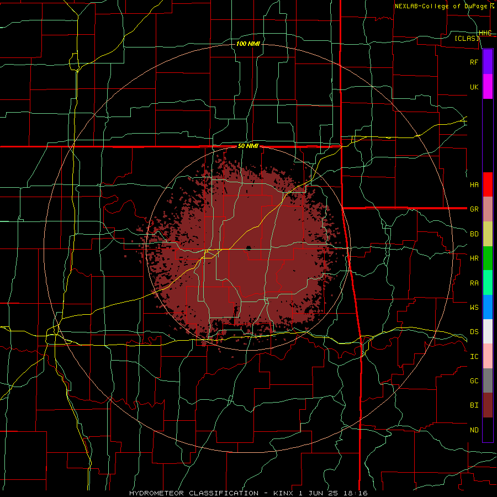Click the DS white legend swatch
The width and height of the screenshot is (497, 497).
pyautogui.click(x=488, y=331)
